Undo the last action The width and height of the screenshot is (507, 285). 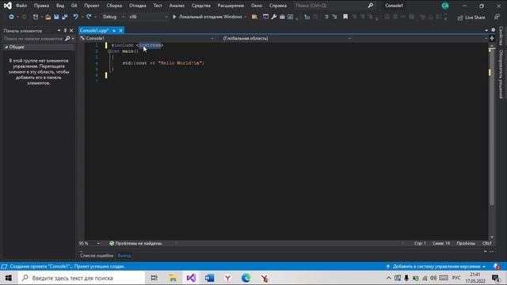tap(76, 17)
